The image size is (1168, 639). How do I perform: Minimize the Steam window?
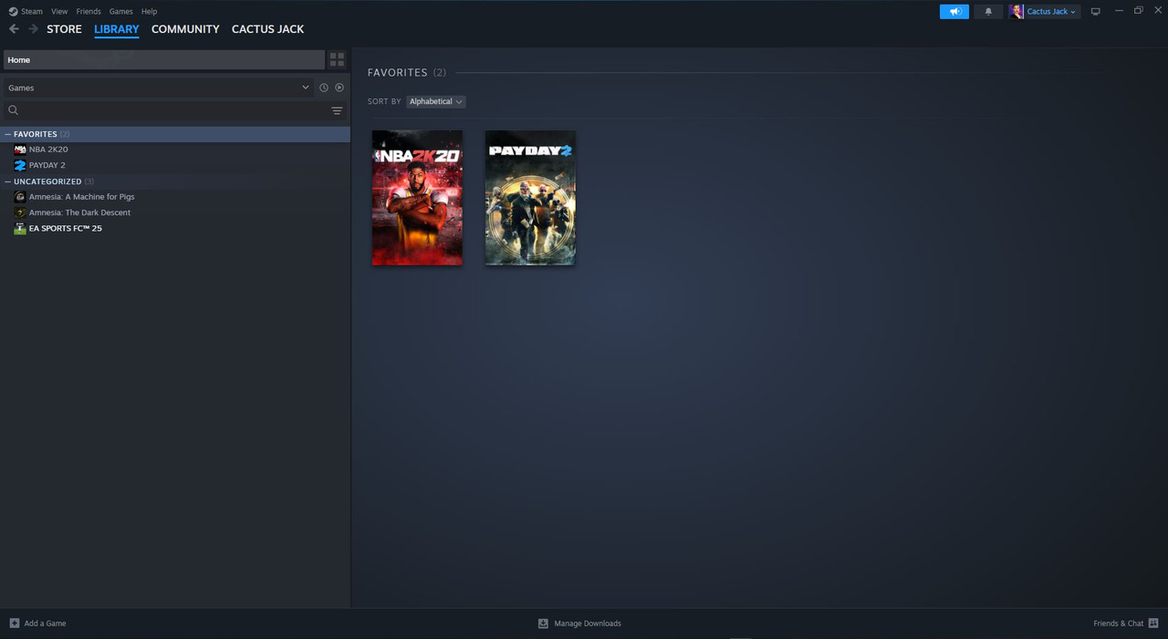pos(1119,11)
